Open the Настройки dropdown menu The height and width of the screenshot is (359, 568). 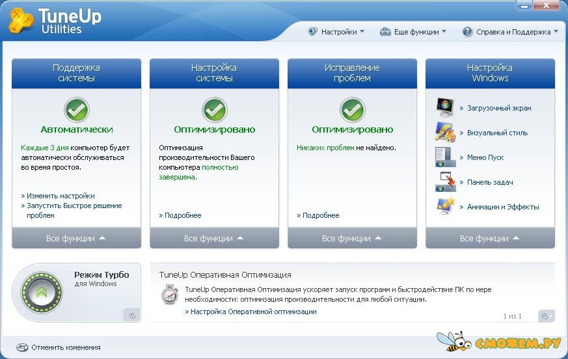click(336, 32)
